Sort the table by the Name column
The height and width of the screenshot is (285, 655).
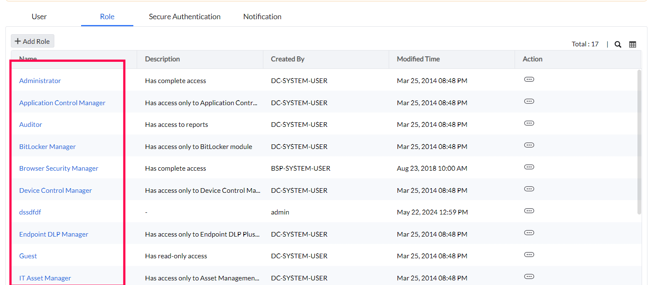point(28,59)
